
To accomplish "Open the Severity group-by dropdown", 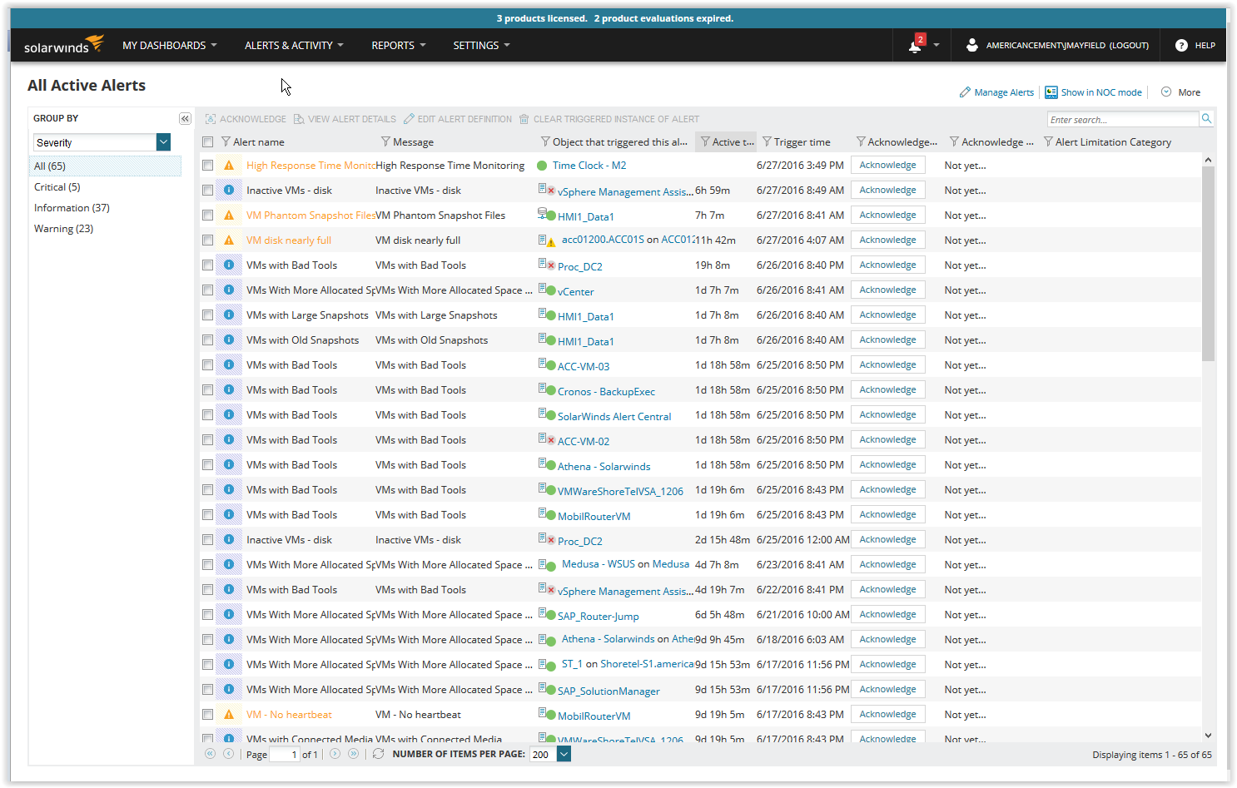I will [x=163, y=142].
